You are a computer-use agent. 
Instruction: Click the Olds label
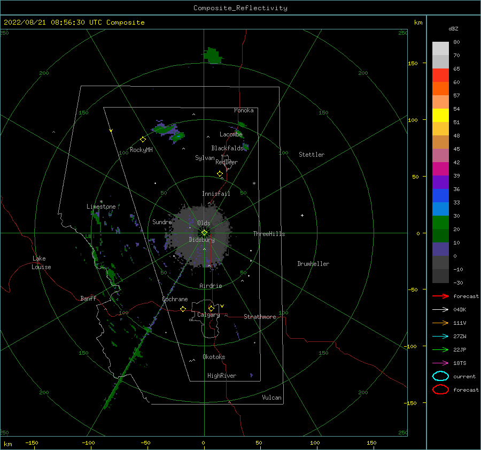pyautogui.click(x=204, y=223)
